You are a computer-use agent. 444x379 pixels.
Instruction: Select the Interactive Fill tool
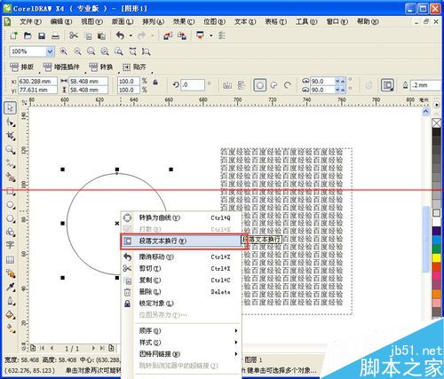click(11, 328)
